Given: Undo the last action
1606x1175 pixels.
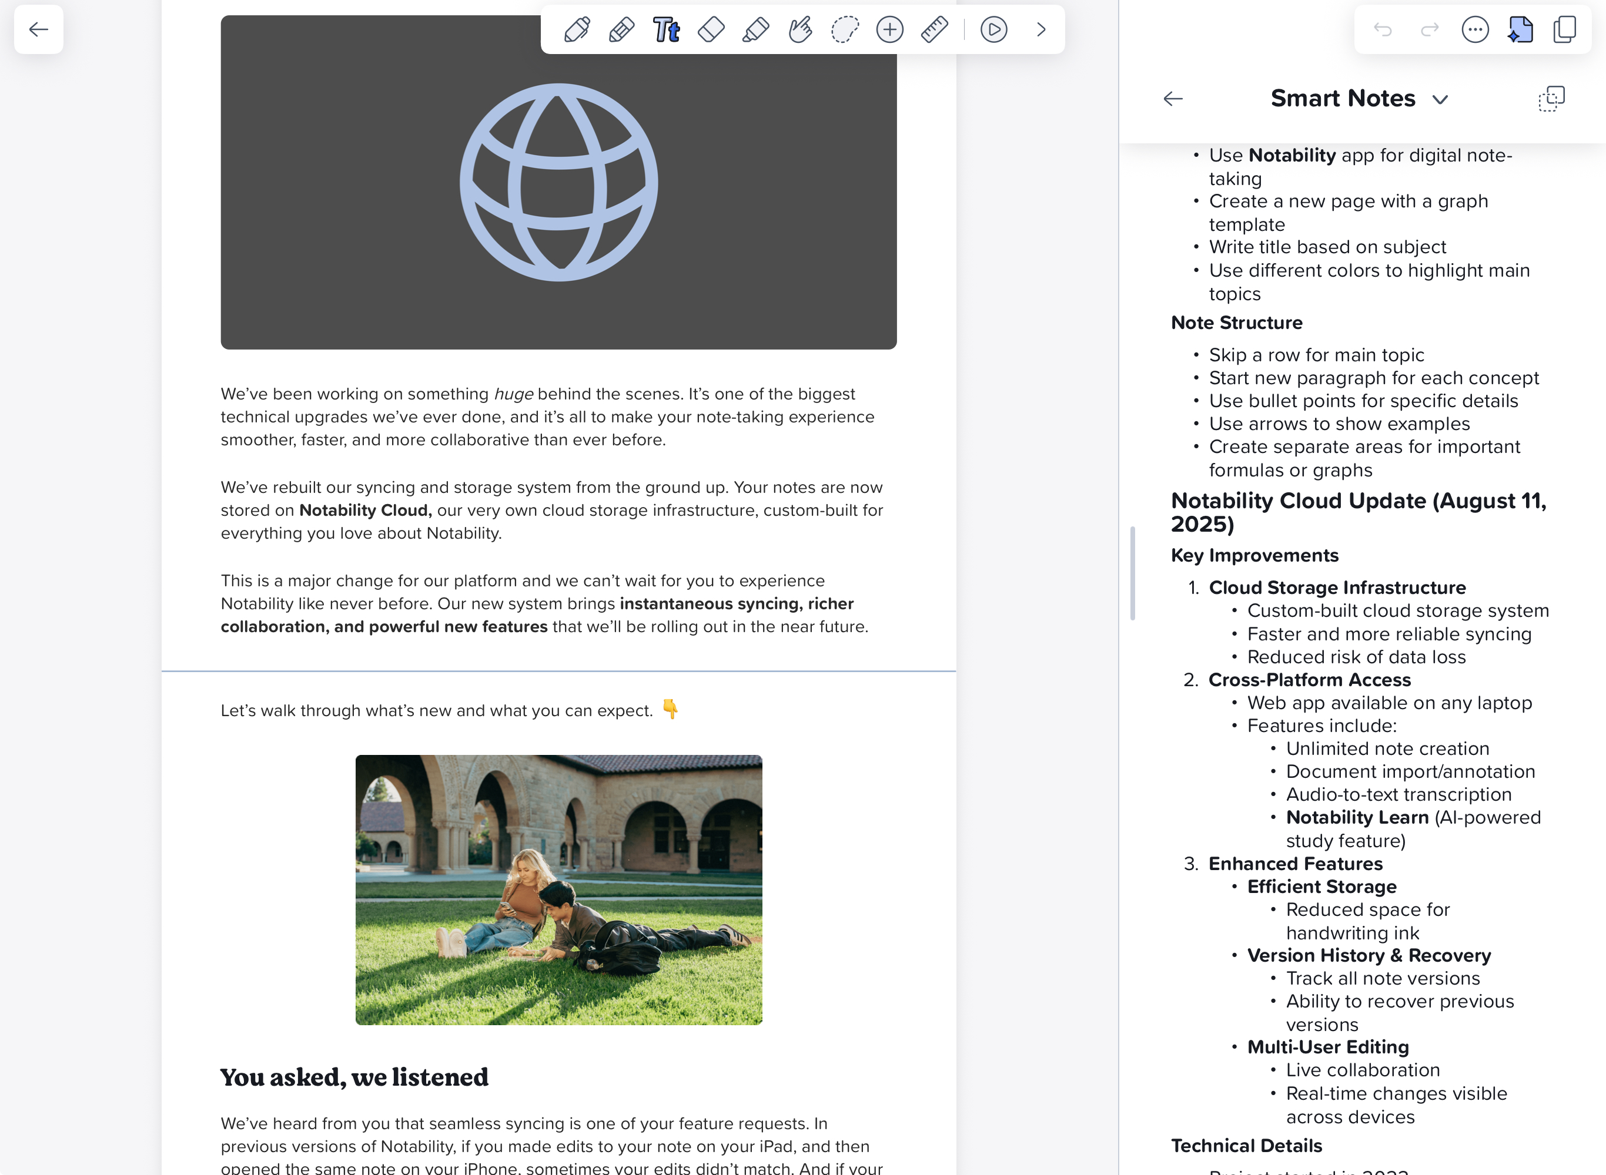Looking at the screenshot, I should (x=1382, y=30).
